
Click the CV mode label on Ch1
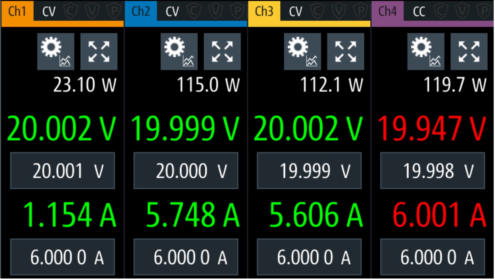(49, 12)
